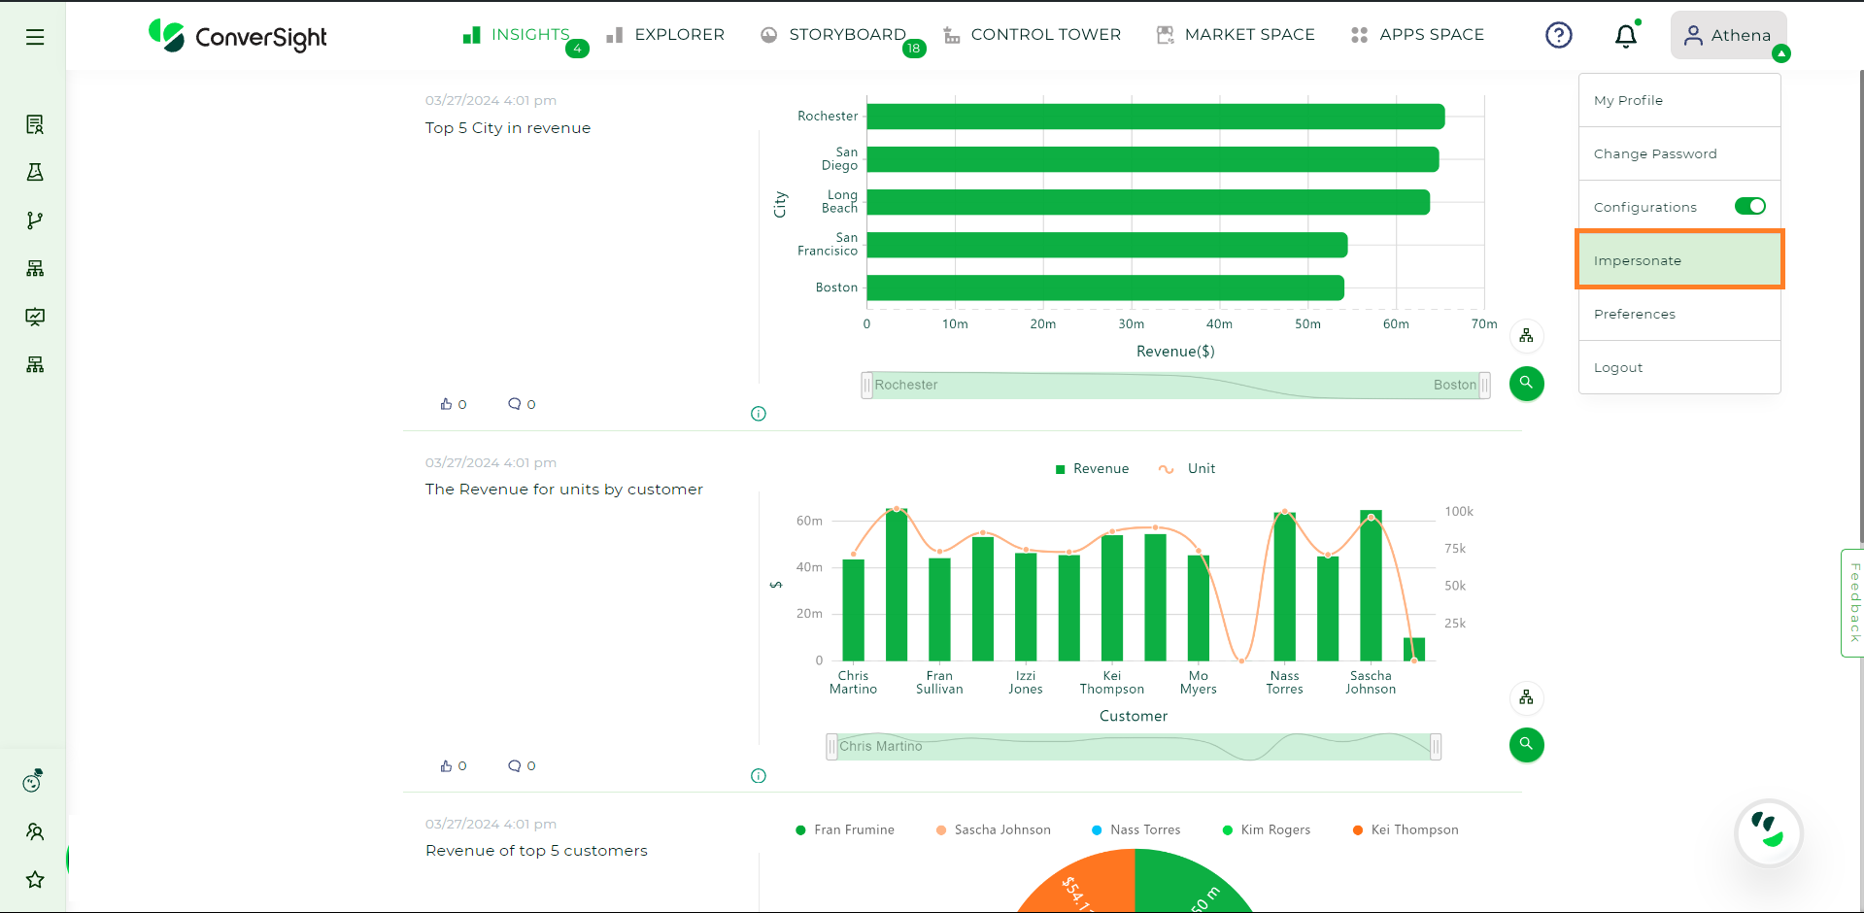Open the notifications bell

pyautogui.click(x=1626, y=35)
